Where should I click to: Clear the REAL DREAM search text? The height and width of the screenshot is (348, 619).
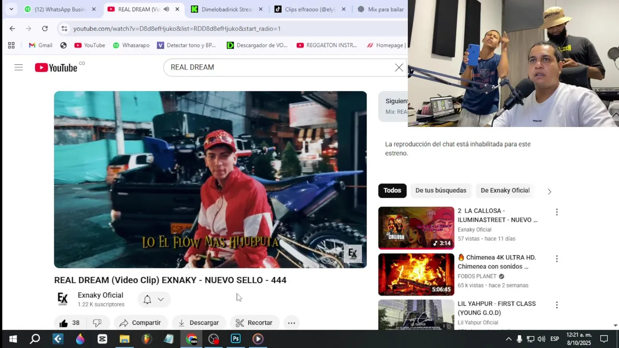(x=399, y=68)
